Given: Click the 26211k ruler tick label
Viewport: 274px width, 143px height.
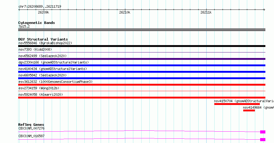Looking at the screenshot, I should 206,12.
